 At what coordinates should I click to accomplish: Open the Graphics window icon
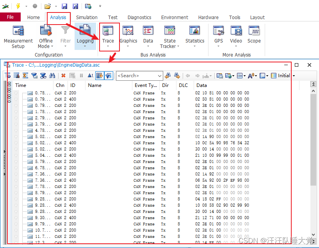click(x=128, y=31)
